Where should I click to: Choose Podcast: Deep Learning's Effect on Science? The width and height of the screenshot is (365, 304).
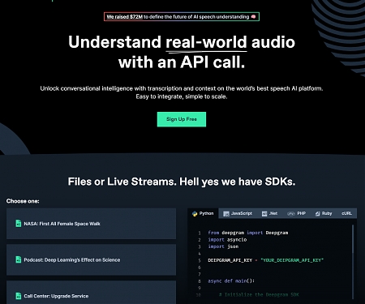pyautogui.click(x=91, y=259)
